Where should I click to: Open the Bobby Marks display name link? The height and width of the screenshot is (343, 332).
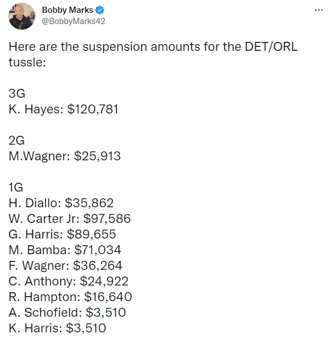click(x=68, y=10)
